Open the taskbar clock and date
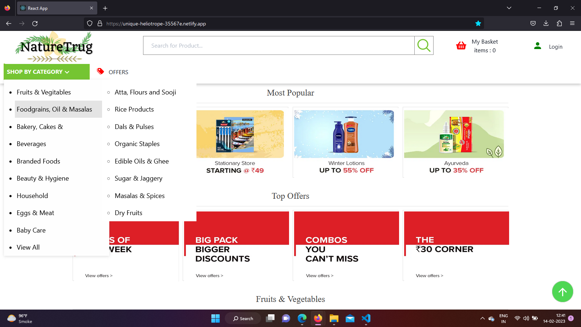 point(554,318)
